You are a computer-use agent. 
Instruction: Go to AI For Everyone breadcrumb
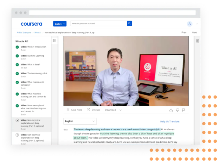24,33
